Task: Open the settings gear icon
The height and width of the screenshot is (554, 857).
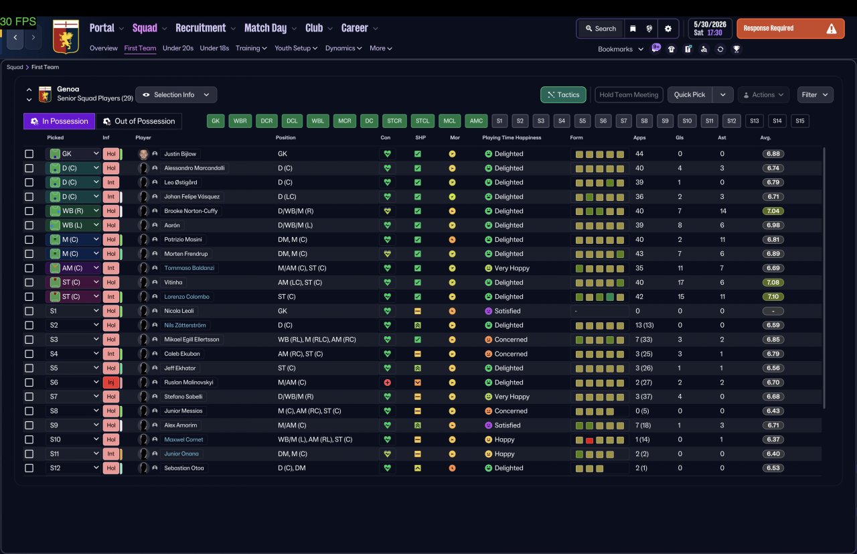Action: point(668,29)
